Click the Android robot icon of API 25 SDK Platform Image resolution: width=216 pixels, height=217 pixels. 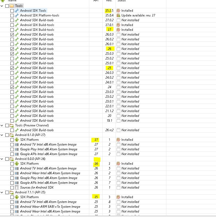(17, 197)
